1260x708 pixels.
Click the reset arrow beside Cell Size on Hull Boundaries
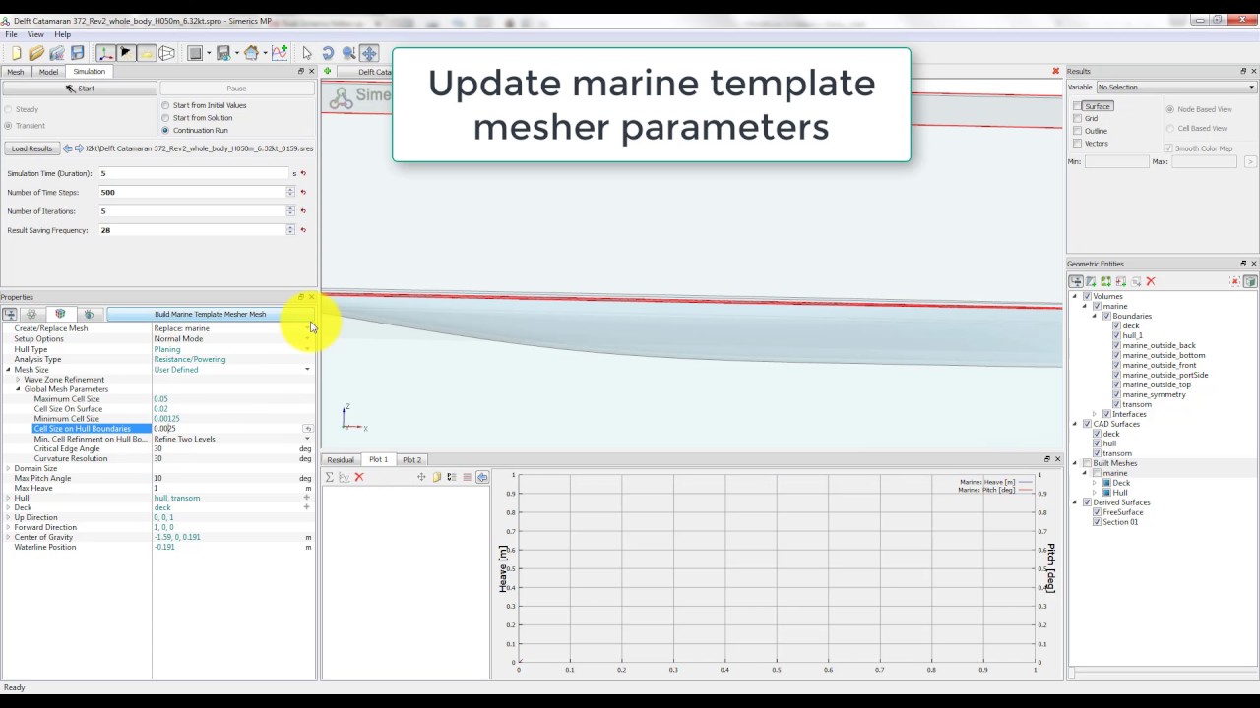coord(307,429)
